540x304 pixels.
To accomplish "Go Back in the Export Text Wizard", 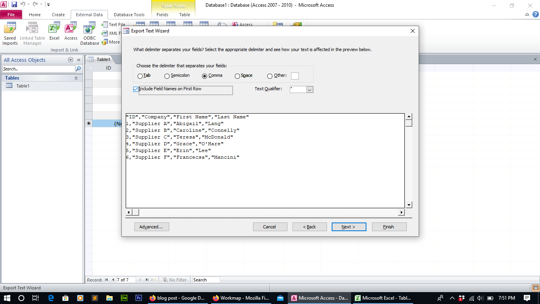I will click(x=310, y=227).
